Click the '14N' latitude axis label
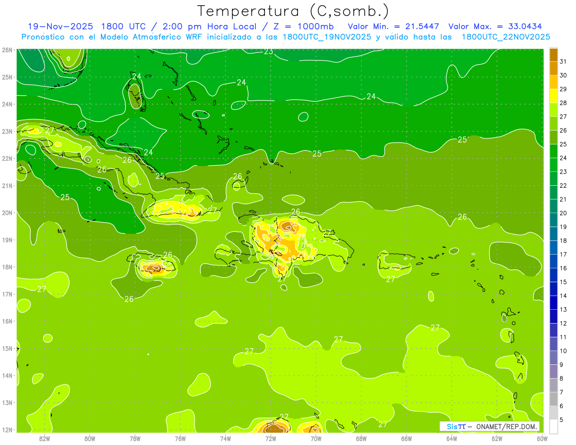 7,375
